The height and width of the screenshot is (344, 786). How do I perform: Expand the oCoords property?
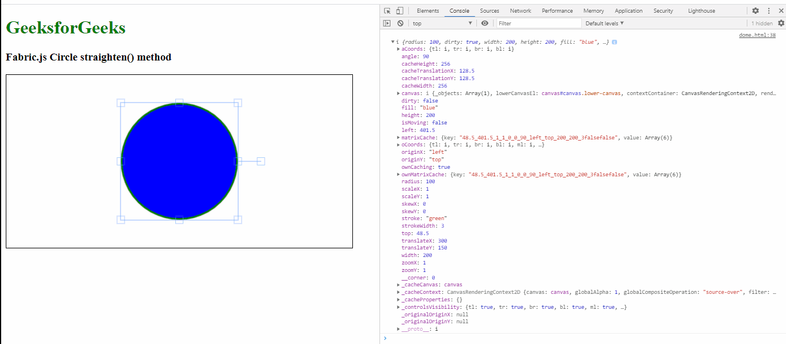[398, 145]
